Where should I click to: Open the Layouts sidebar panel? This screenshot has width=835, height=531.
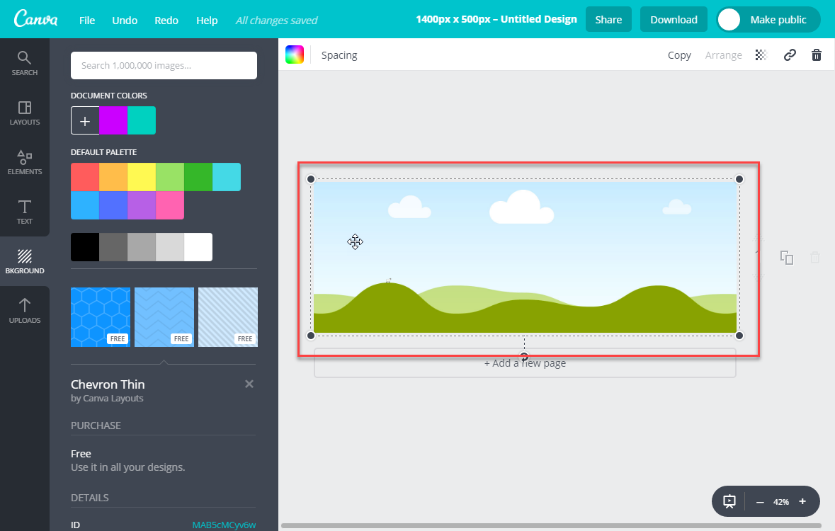[x=24, y=113]
